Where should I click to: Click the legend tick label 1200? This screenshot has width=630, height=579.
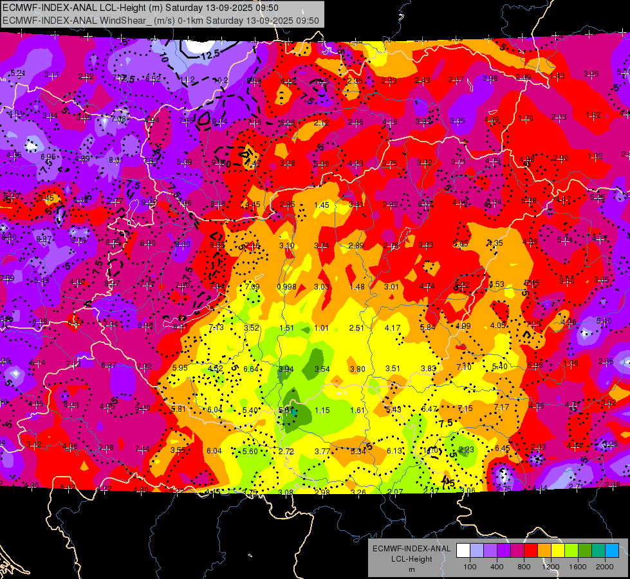(x=551, y=567)
